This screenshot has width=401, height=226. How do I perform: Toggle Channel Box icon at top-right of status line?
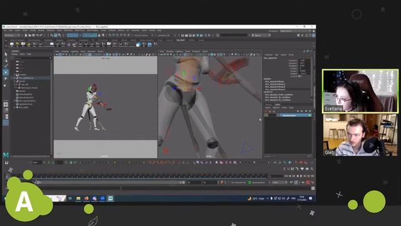point(313,35)
